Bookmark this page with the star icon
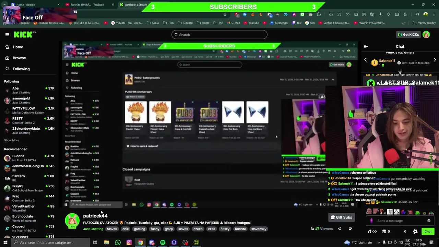 point(225,14)
